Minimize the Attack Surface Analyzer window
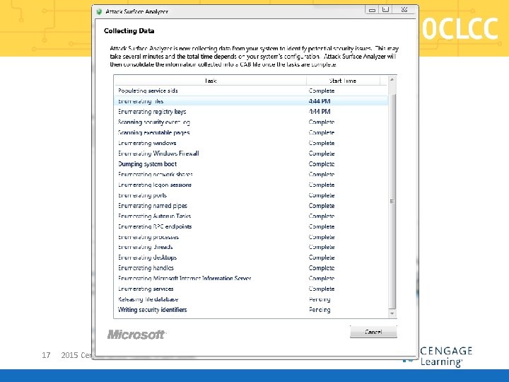The width and height of the screenshot is (509, 382). [372, 10]
